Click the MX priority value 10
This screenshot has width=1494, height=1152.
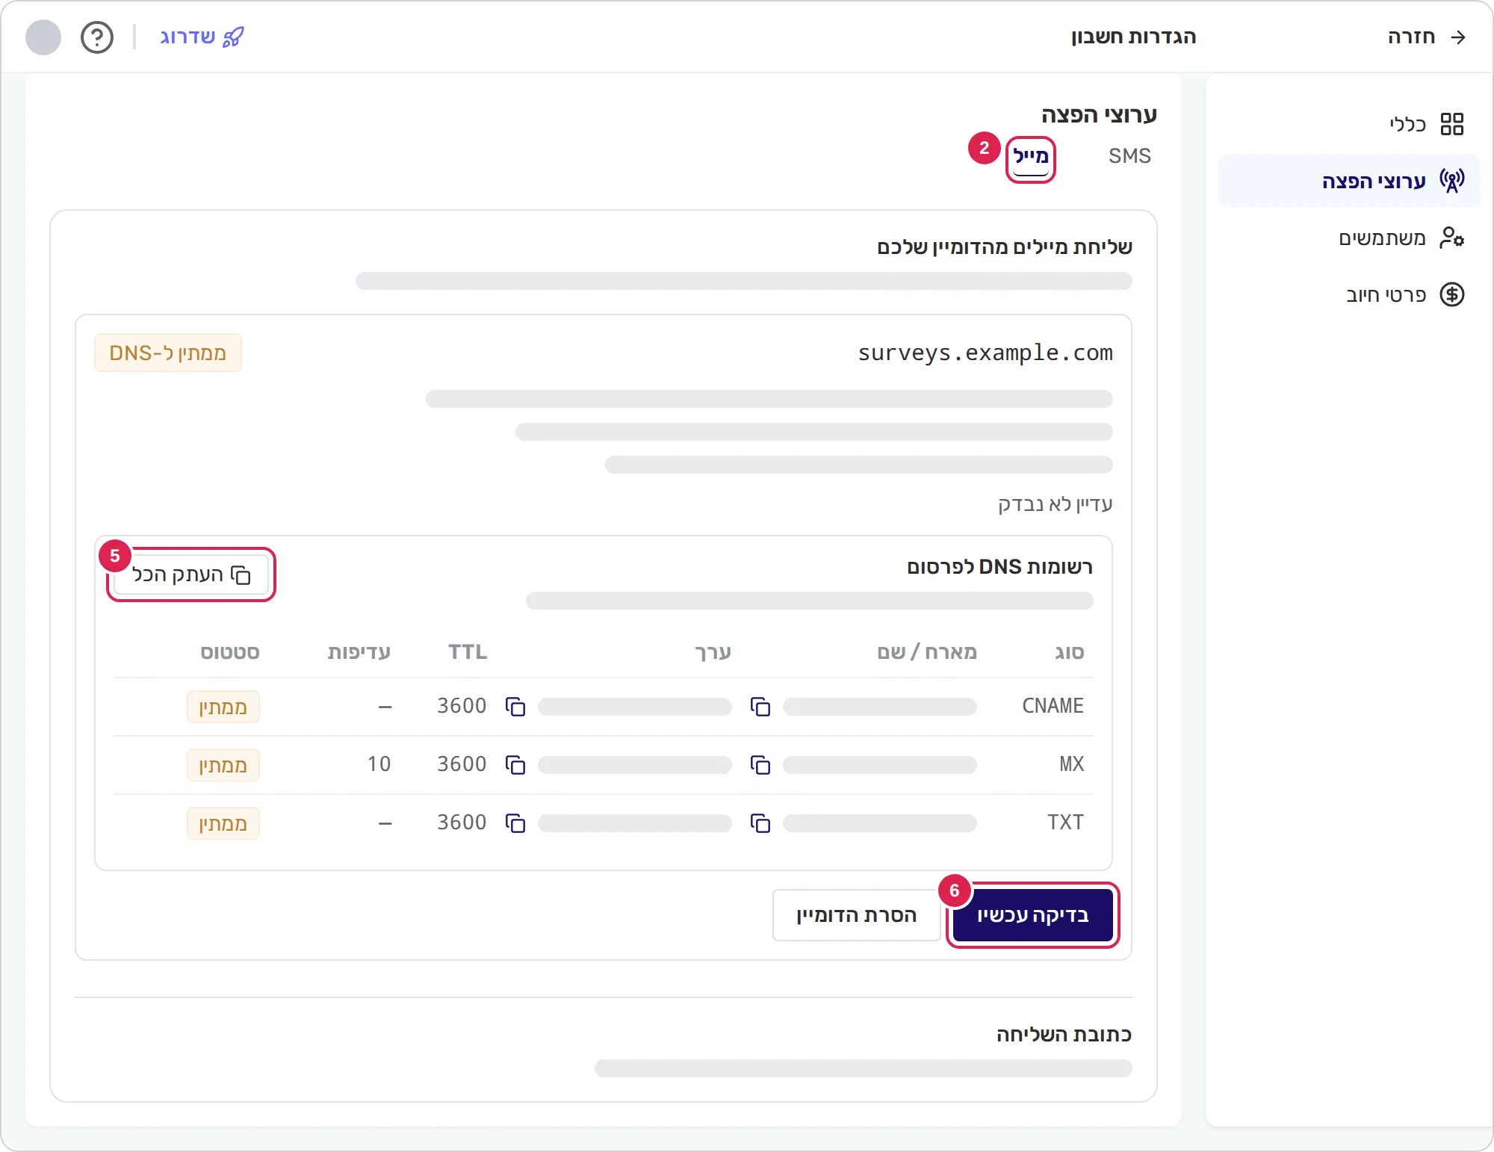(x=379, y=764)
